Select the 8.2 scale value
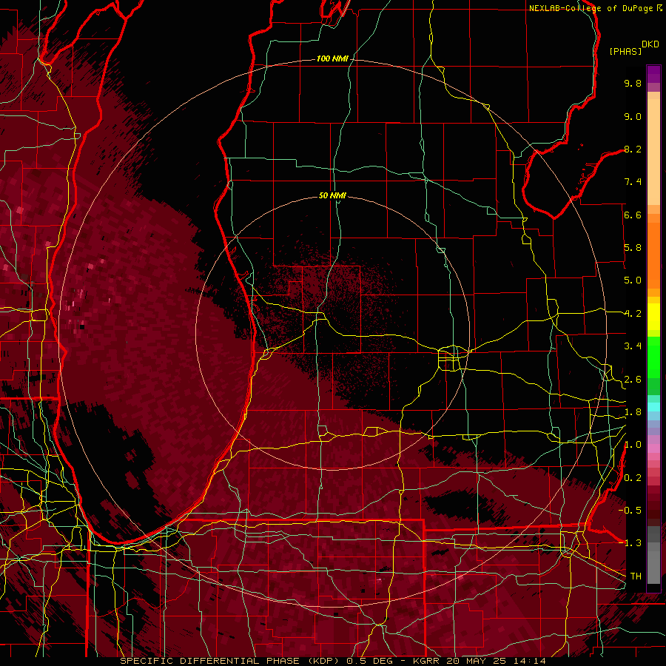 pyautogui.click(x=633, y=149)
